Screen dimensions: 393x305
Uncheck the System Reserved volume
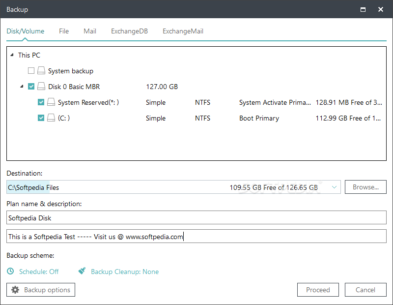(41, 102)
